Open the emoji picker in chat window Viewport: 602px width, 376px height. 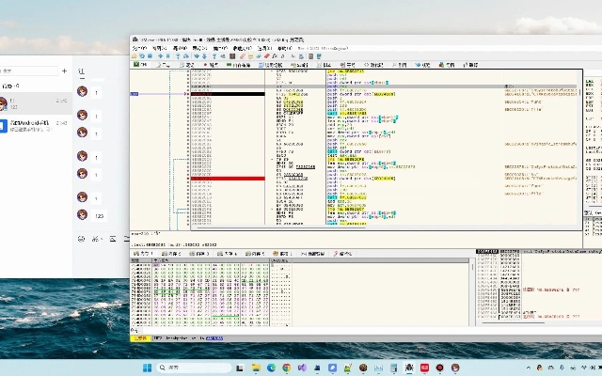(81, 240)
